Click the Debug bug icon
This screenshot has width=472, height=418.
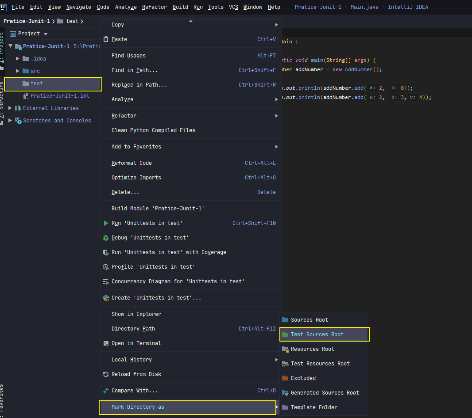pos(106,238)
